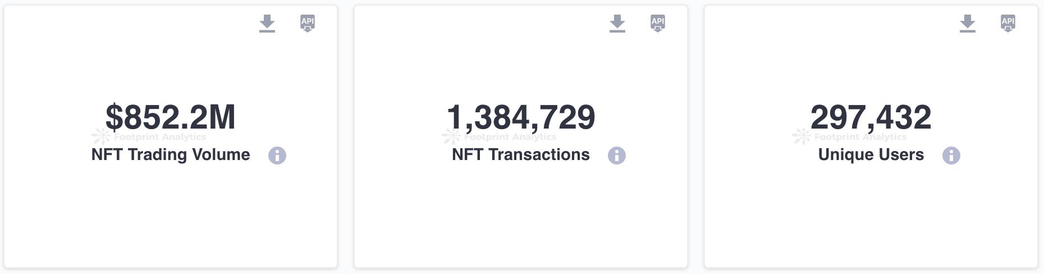Select the NFT Transactions label
The width and height of the screenshot is (1044, 274).
click(521, 154)
